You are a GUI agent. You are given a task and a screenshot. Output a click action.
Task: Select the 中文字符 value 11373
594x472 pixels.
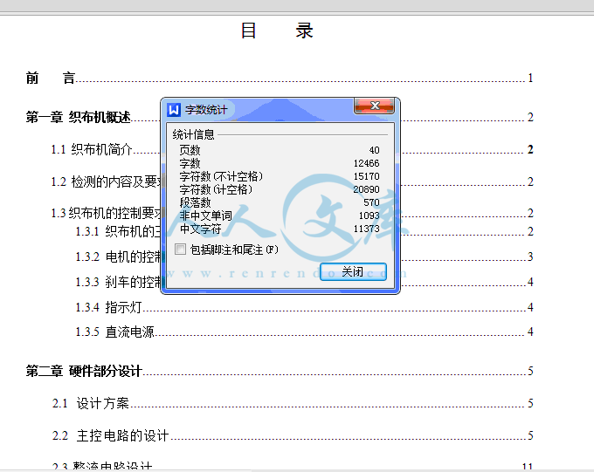(x=366, y=229)
